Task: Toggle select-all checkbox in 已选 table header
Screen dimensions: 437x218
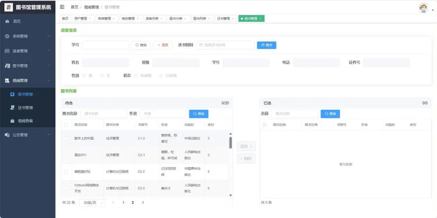Action: [x=265, y=125]
